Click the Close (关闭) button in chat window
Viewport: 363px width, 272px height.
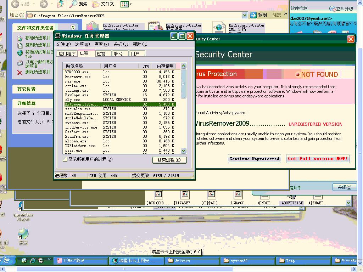coord(344,187)
